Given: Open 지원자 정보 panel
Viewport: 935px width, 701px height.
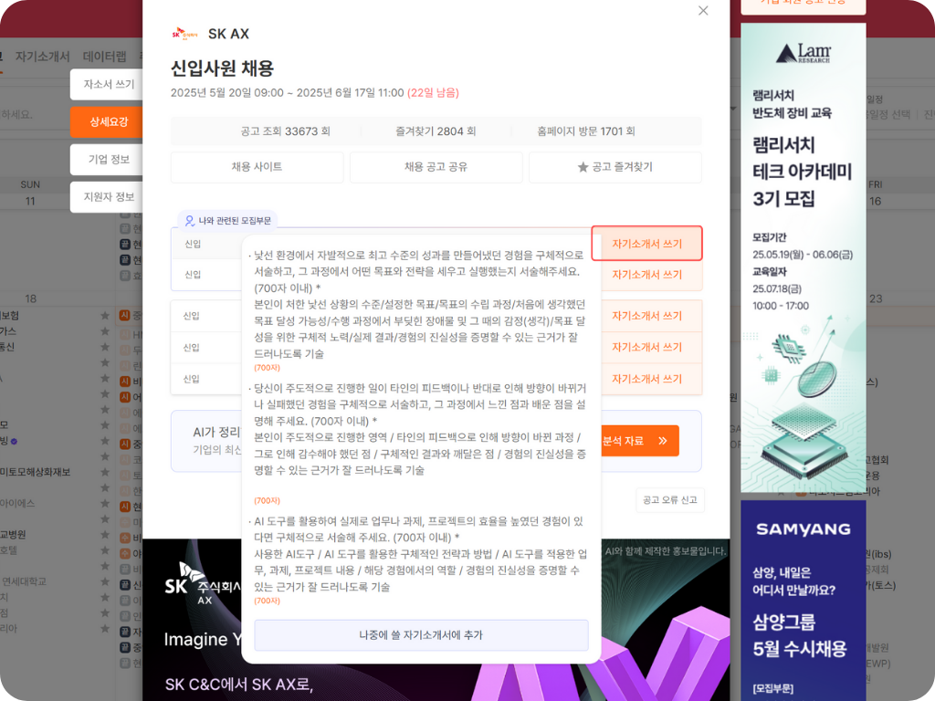Looking at the screenshot, I should tap(107, 194).
